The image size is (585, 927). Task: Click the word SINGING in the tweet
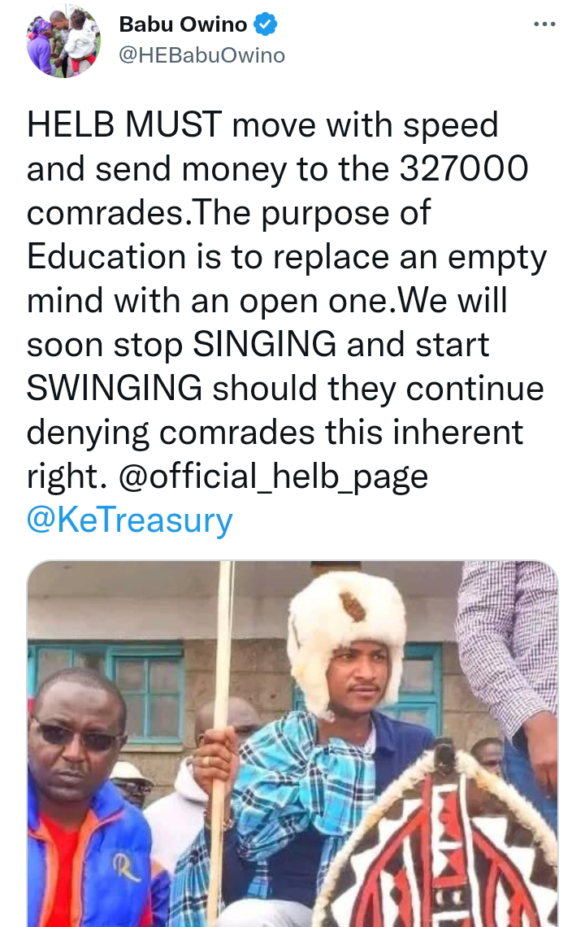point(265,345)
